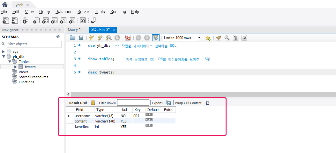Screen dimensions: 336x153
Task: Focus the Filter Rows input field
Action: coord(133,102)
